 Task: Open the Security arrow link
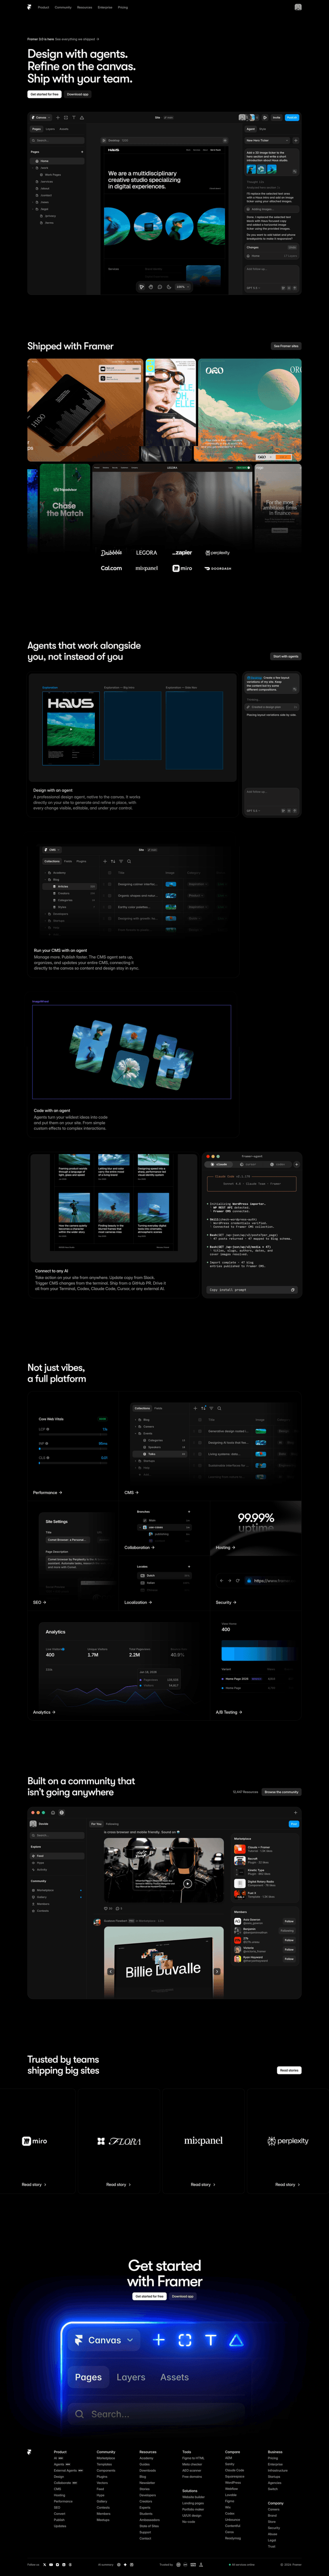click(x=226, y=1602)
